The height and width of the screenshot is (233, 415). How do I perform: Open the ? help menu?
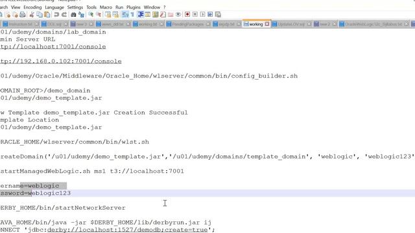pos(164,7)
